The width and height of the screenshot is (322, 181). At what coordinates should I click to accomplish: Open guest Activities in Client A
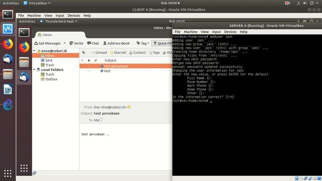[x=27, y=21]
